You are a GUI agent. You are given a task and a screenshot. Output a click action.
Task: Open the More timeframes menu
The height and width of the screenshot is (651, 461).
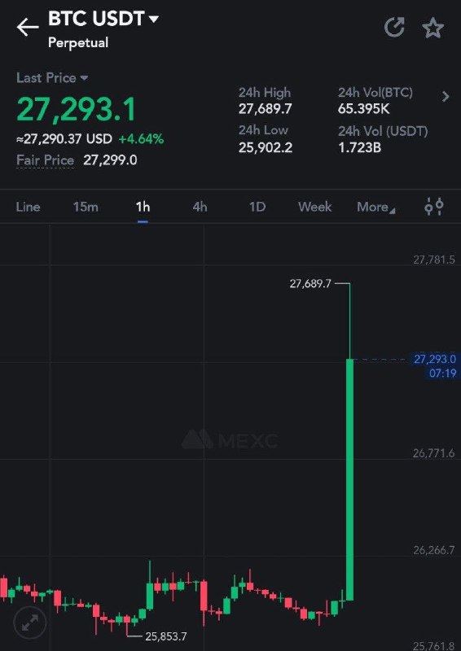point(375,207)
